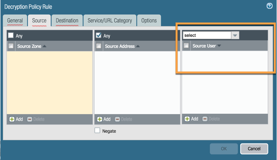Click Delete minus icon under Source User
The image size is (277, 160).
205,119
